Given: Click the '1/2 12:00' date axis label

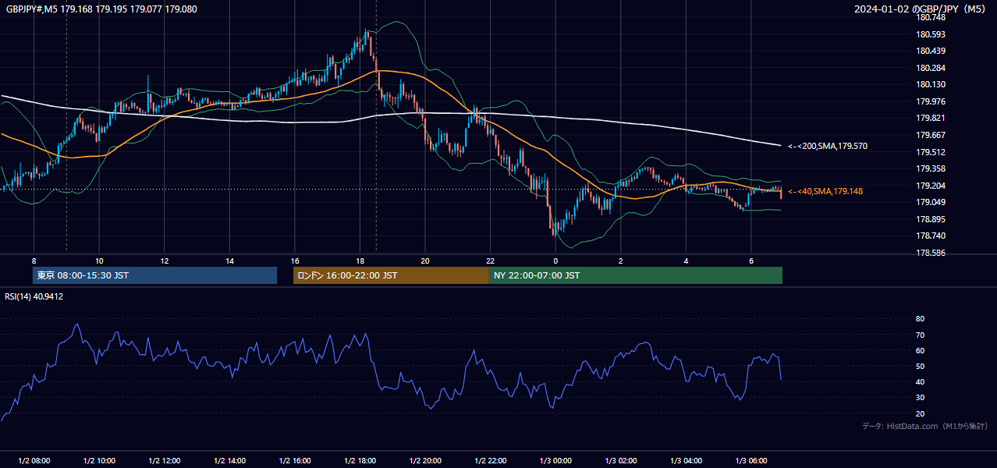Looking at the screenshot, I should click(x=165, y=461).
